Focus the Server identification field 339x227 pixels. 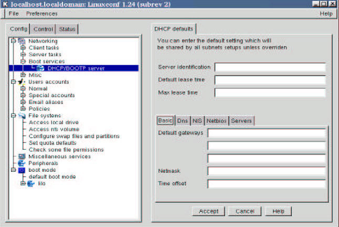[x=270, y=67]
